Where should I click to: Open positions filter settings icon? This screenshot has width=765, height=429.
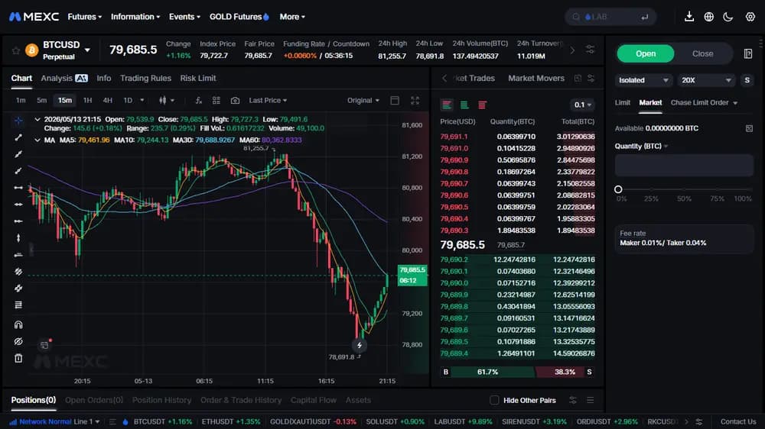coord(573,400)
